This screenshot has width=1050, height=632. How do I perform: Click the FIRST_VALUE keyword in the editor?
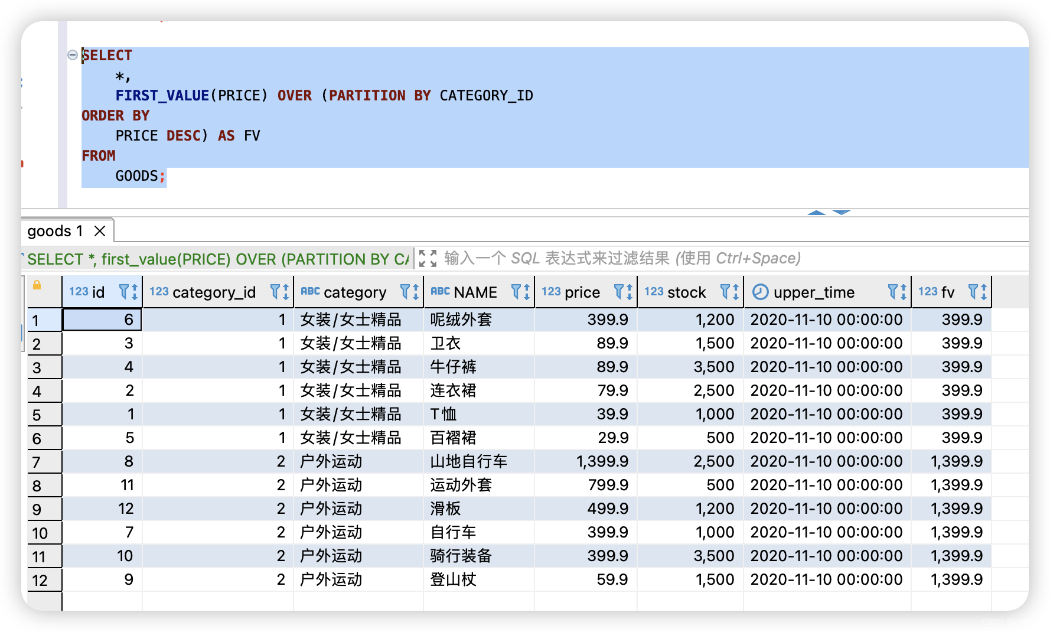coord(162,96)
